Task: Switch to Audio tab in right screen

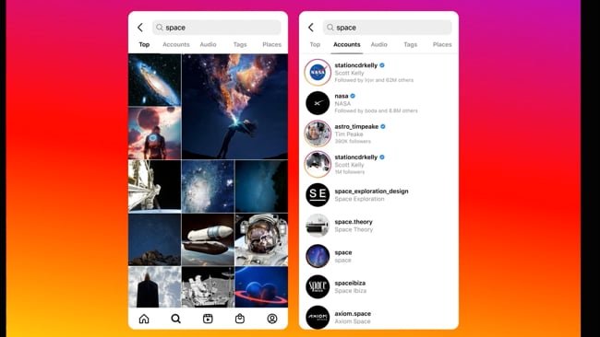Action: pos(378,44)
